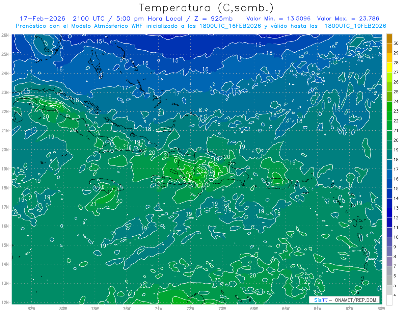
Task: Click the color bar label '4'
Action: pos(395,295)
